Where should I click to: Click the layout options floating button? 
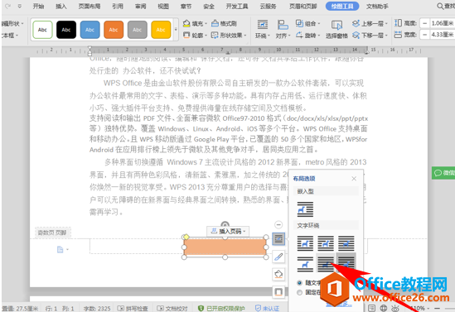click(278, 239)
